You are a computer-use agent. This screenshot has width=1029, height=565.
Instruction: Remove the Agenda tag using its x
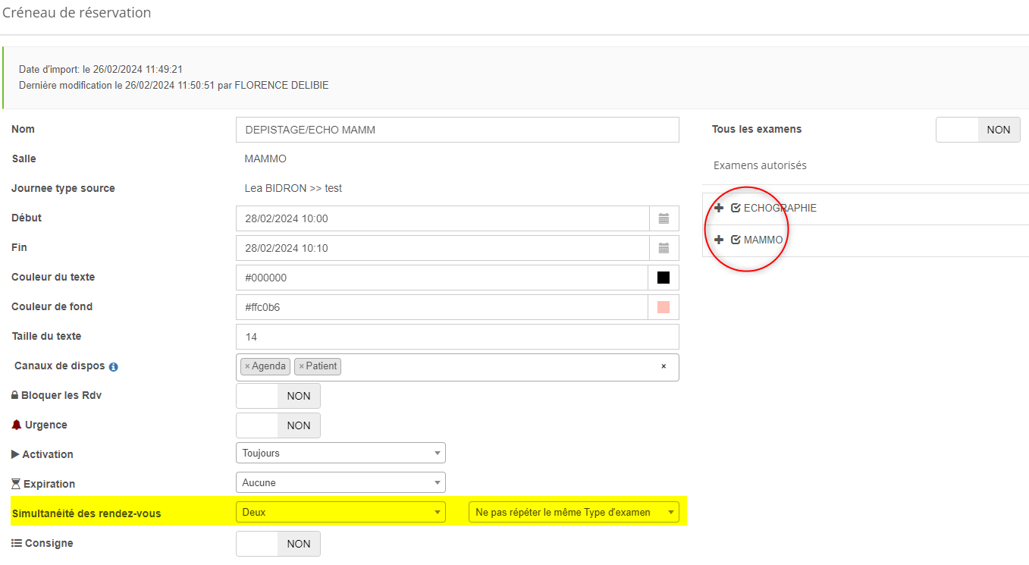247,366
